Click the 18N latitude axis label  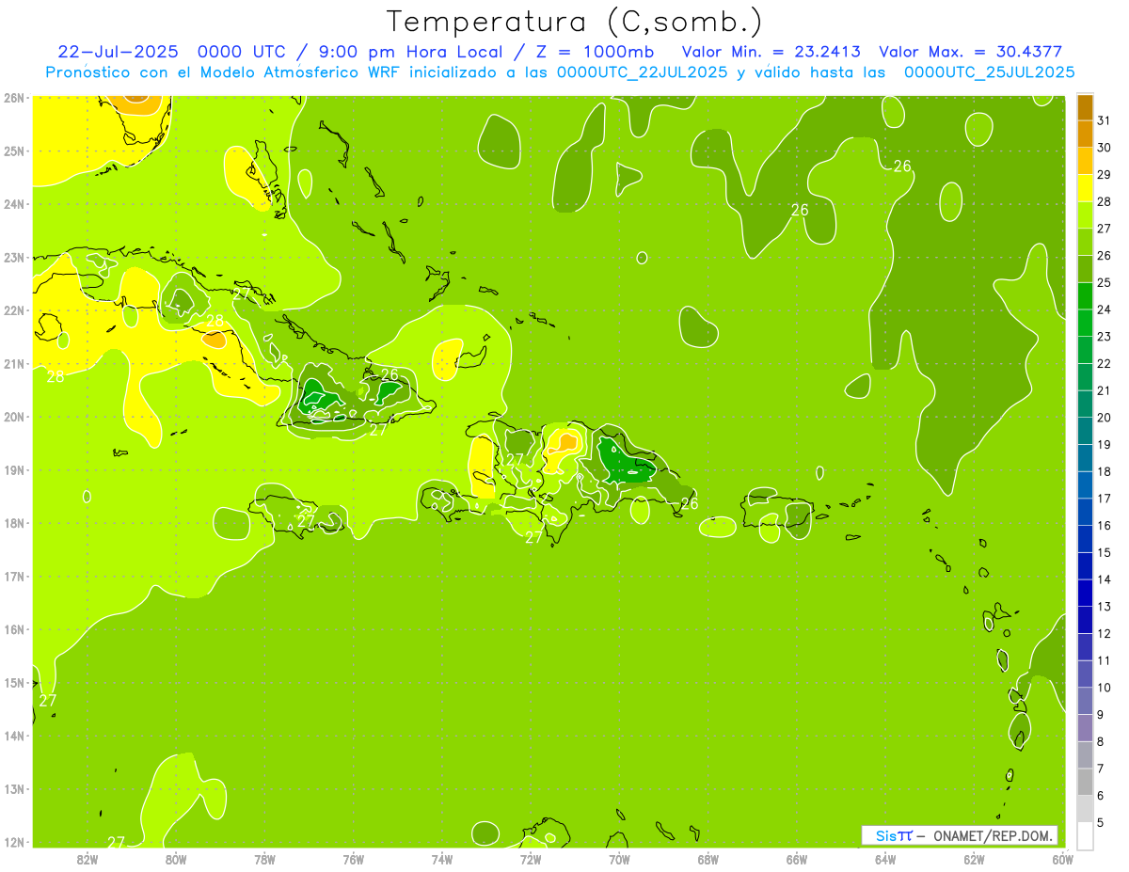[14, 523]
